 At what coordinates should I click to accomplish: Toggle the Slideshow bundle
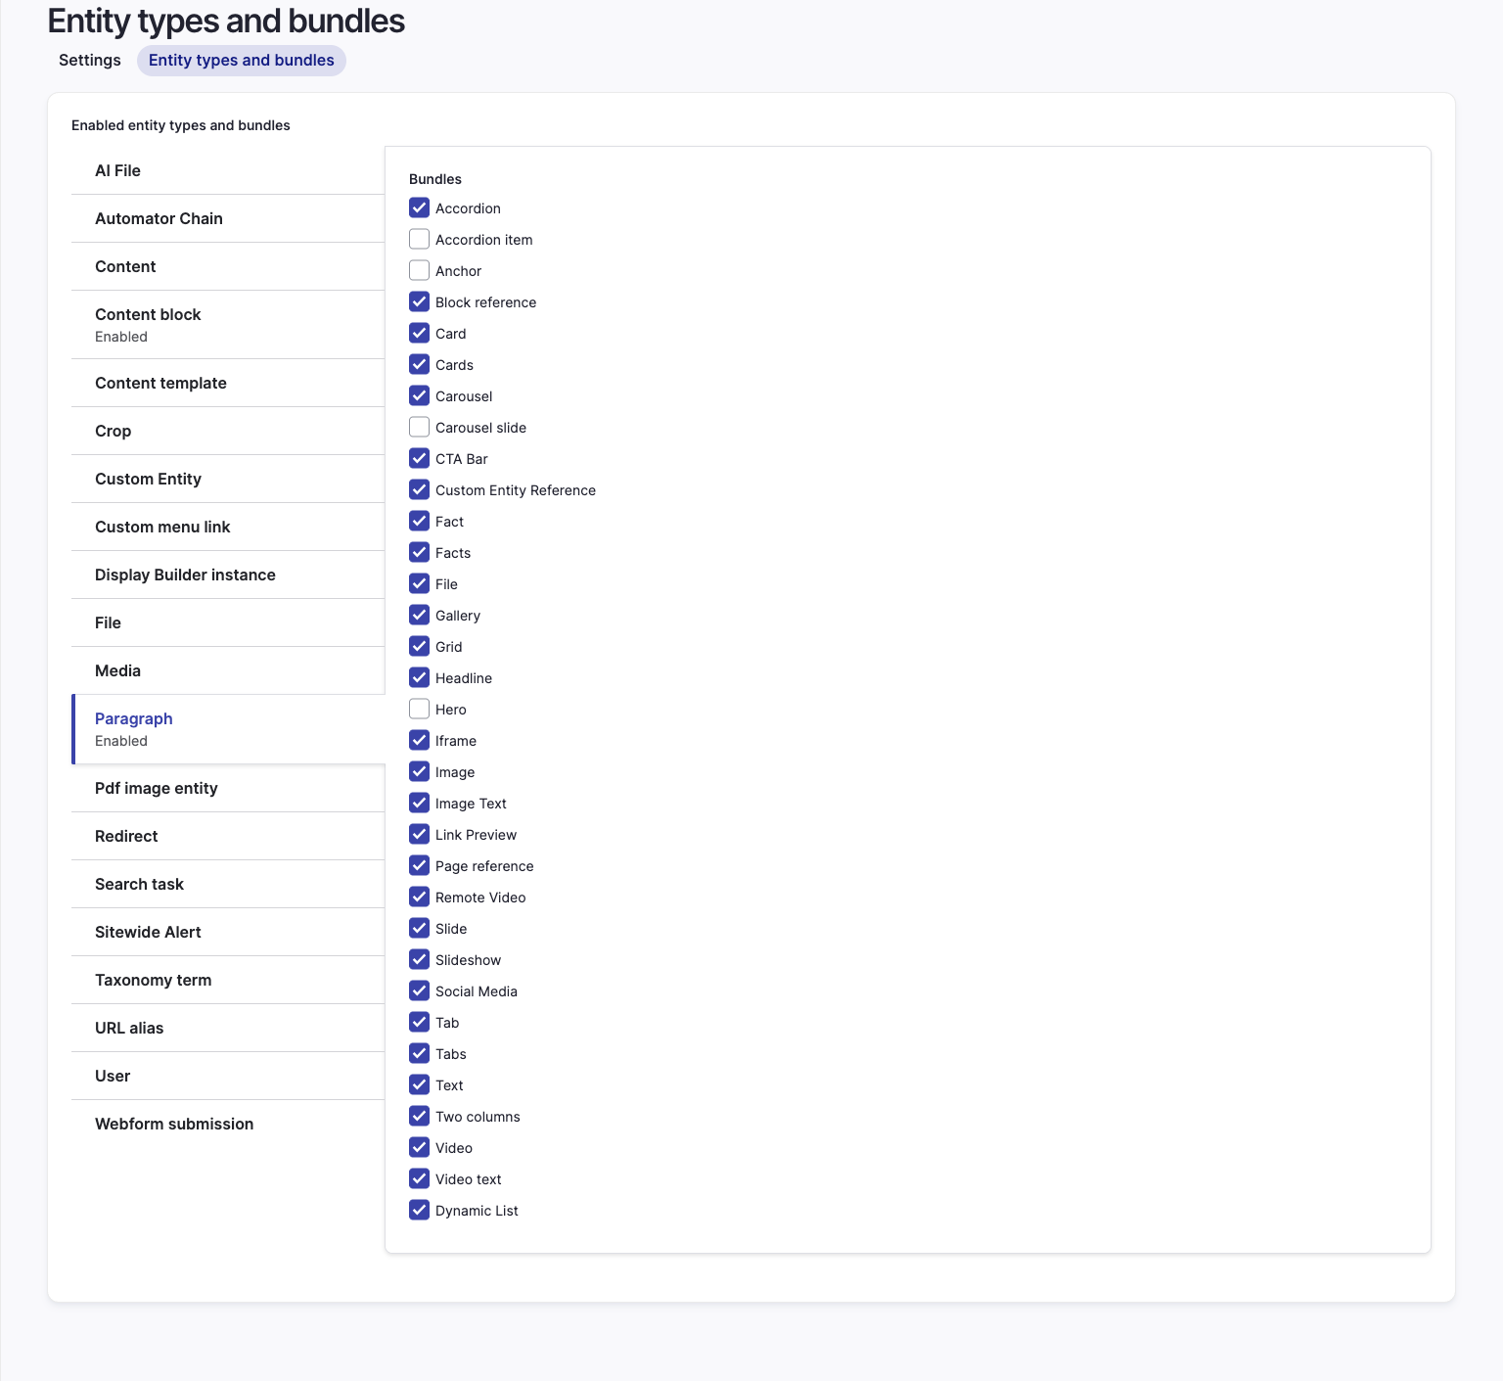point(419,959)
